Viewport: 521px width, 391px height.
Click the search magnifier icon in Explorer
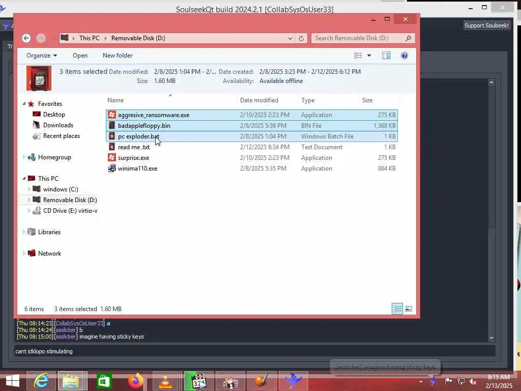(x=409, y=38)
